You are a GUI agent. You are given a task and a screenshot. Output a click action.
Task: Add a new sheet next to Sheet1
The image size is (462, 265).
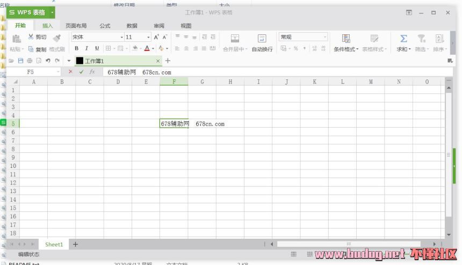pos(75,244)
